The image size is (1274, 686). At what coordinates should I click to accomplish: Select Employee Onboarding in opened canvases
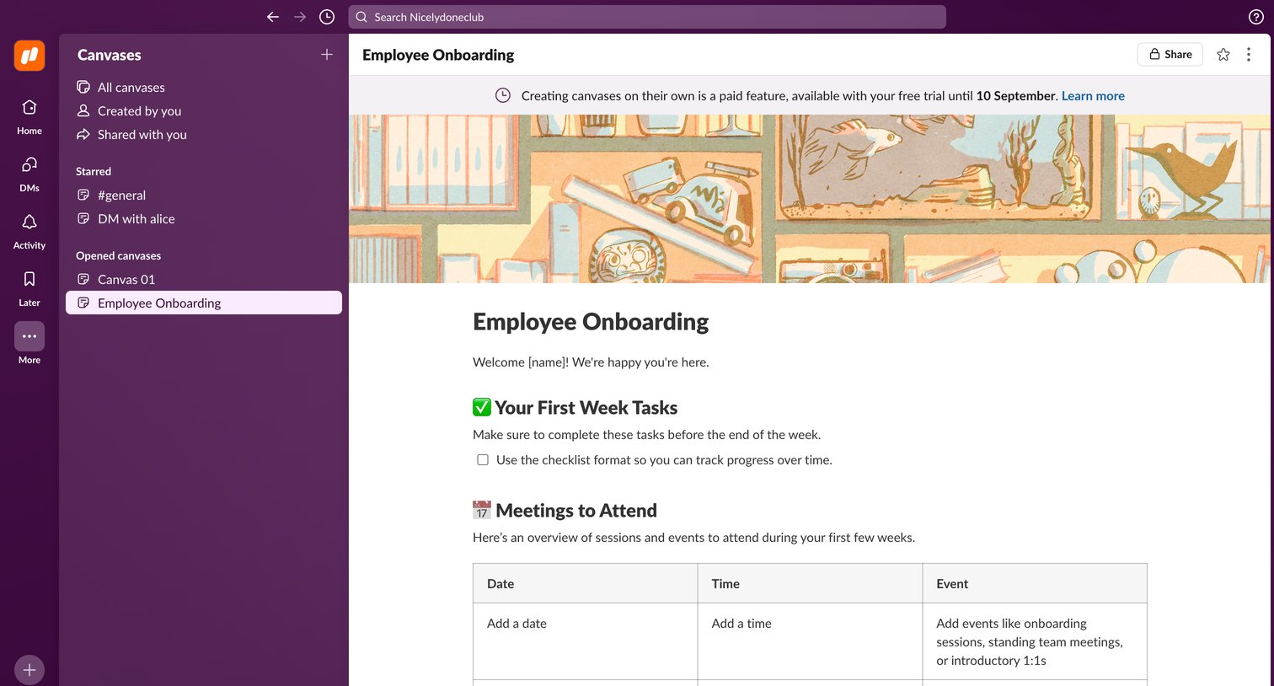click(x=204, y=303)
